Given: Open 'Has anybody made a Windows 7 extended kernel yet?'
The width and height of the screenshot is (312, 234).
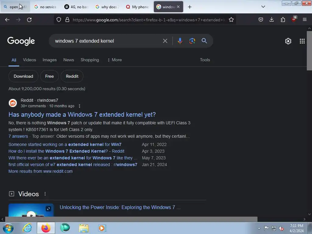Looking at the screenshot, I should coord(82,115).
